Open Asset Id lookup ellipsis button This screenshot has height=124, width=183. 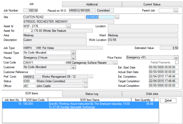pyautogui.click(x=69, y=26)
